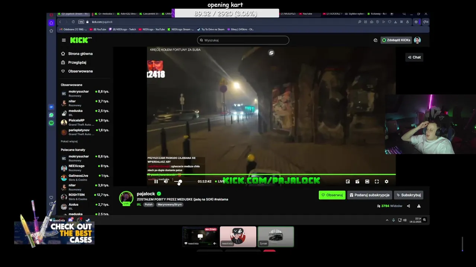Select the NA ŻYWO screen-share thumbnail
This screenshot has width=476, height=267.
pyautogui.click(x=200, y=237)
